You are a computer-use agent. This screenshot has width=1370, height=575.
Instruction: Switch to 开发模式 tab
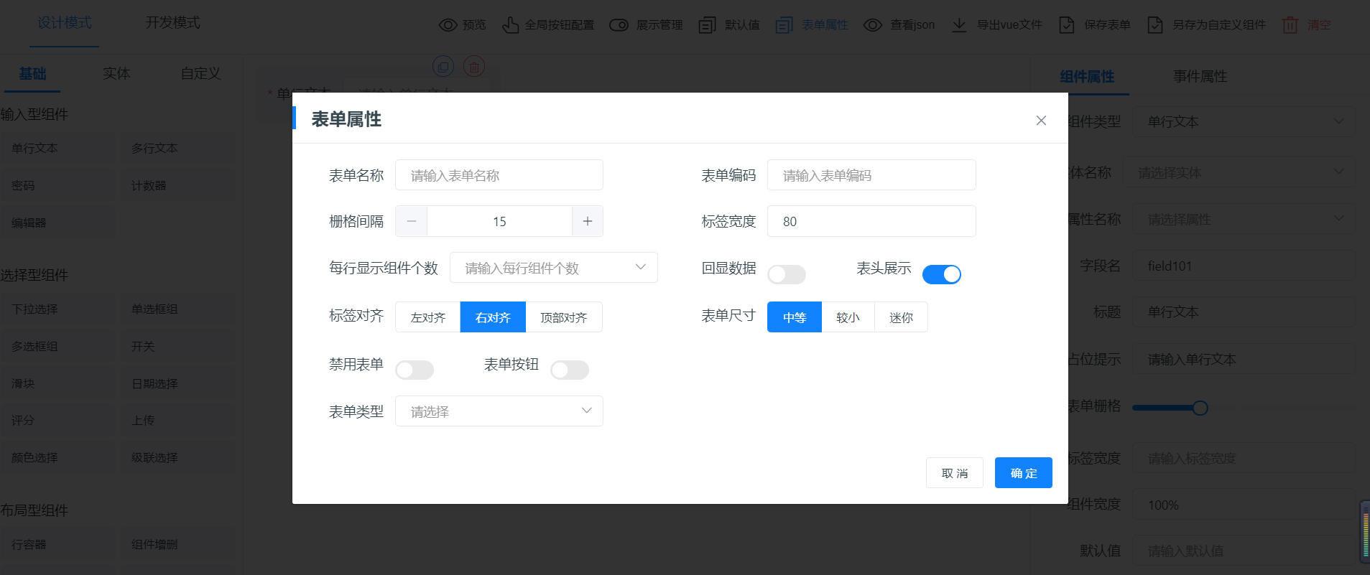pos(173,23)
